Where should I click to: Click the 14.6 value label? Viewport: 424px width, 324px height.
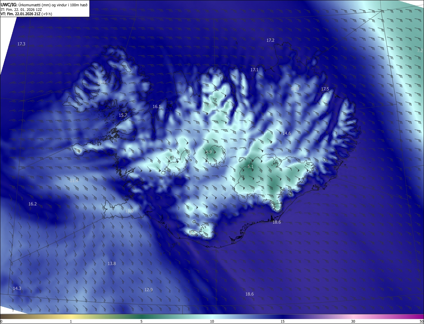(287, 133)
